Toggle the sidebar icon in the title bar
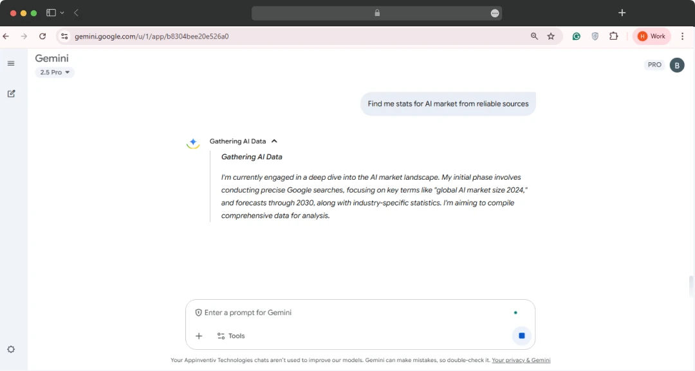The height and width of the screenshot is (371, 695). click(51, 13)
